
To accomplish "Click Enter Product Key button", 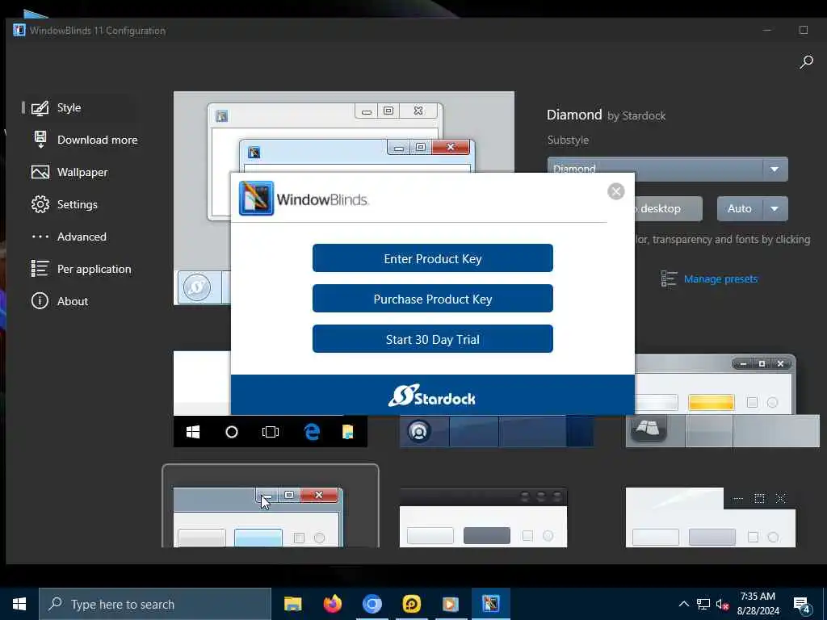I will (433, 258).
